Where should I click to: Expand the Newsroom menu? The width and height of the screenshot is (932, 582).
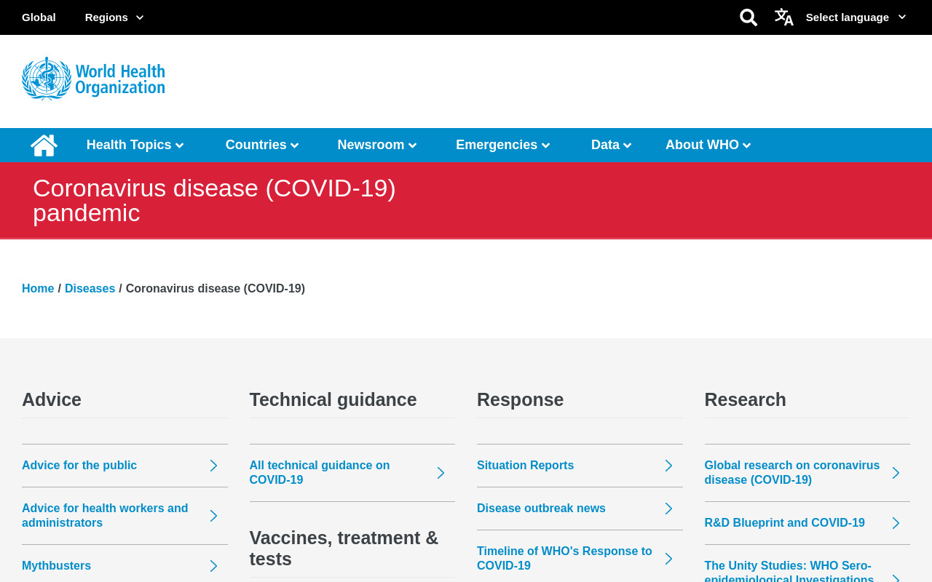pyautogui.click(x=377, y=145)
